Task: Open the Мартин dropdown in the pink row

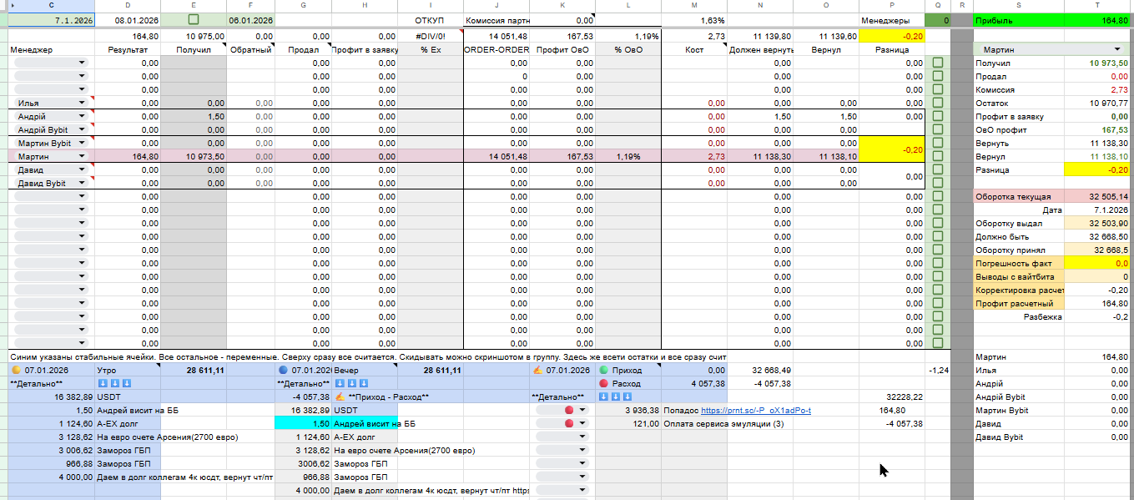Action: pyautogui.click(x=82, y=157)
